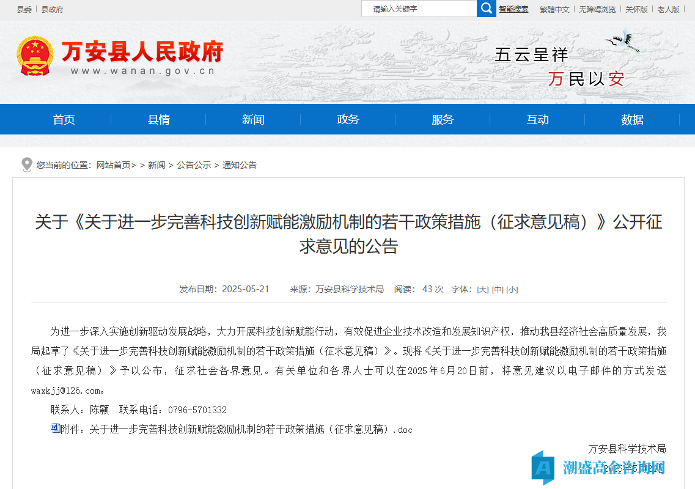
Task: Click the location pin icon in breadcrumb
Action: 26,164
